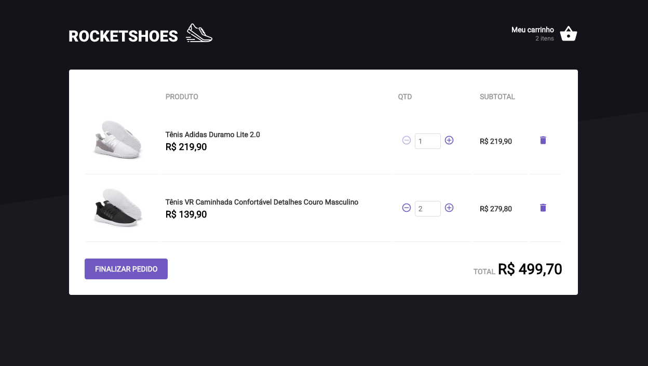Click the minus icon to decrease Adidas Duramo quantity
The width and height of the screenshot is (648, 366).
coord(406,140)
